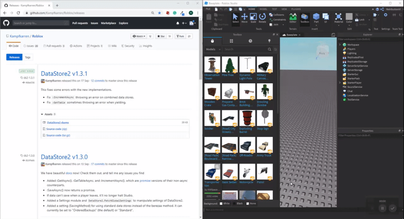404x219 pixels.
Task: Click the Studio help icon near username
Action: point(377,9)
